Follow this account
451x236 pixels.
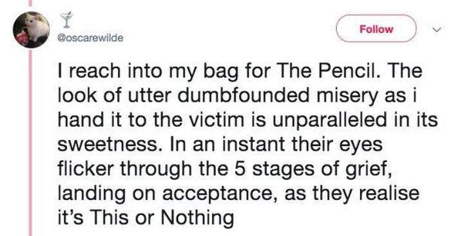tap(376, 29)
